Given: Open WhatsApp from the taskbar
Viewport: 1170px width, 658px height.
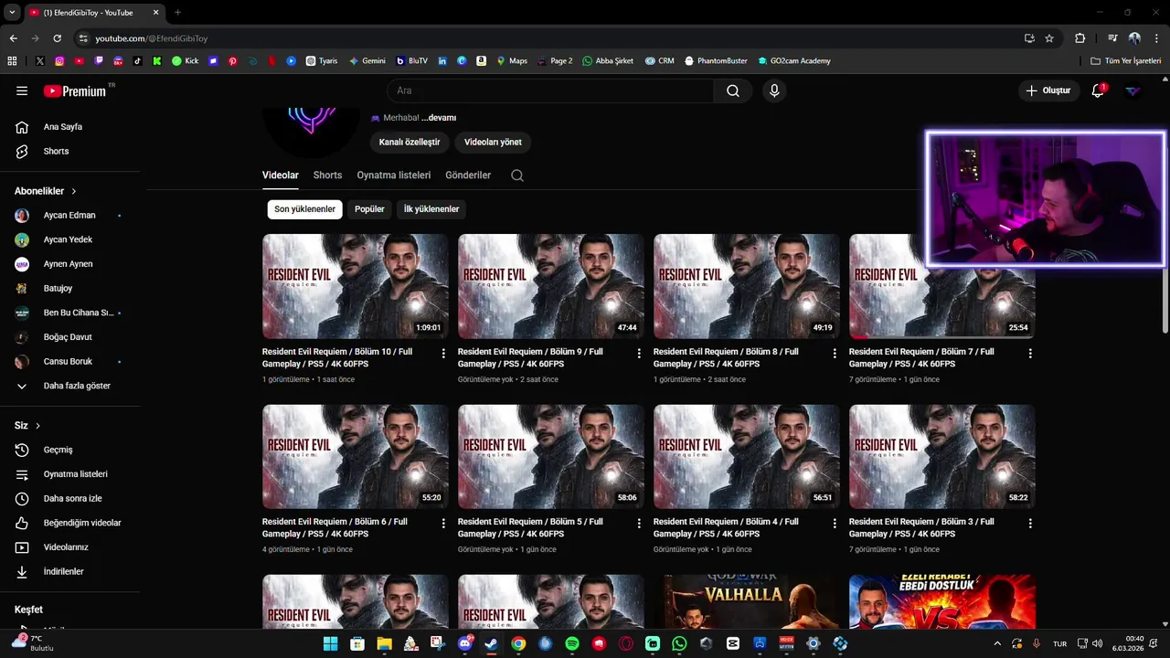Looking at the screenshot, I should [x=679, y=643].
